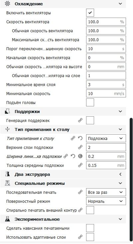The image size is (133, 244).
Task: Enable Спирально печатать внешний контур checkbox
Action: [90, 210]
